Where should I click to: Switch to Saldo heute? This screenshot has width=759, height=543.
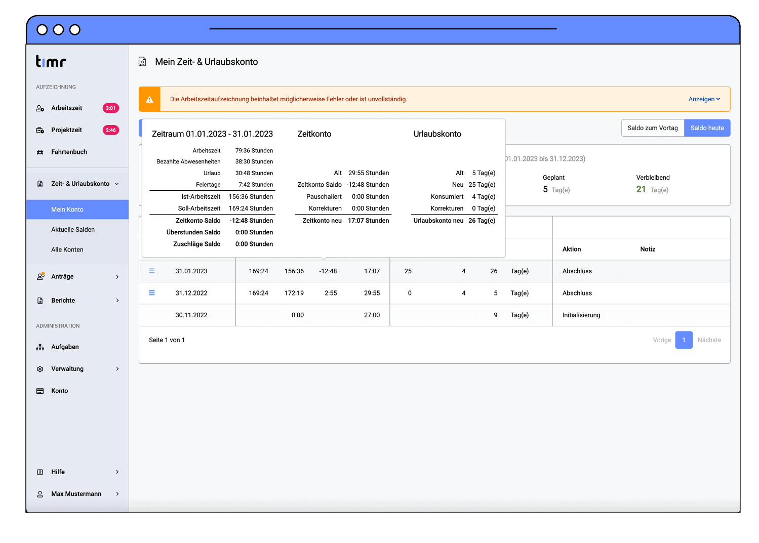tap(707, 128)
